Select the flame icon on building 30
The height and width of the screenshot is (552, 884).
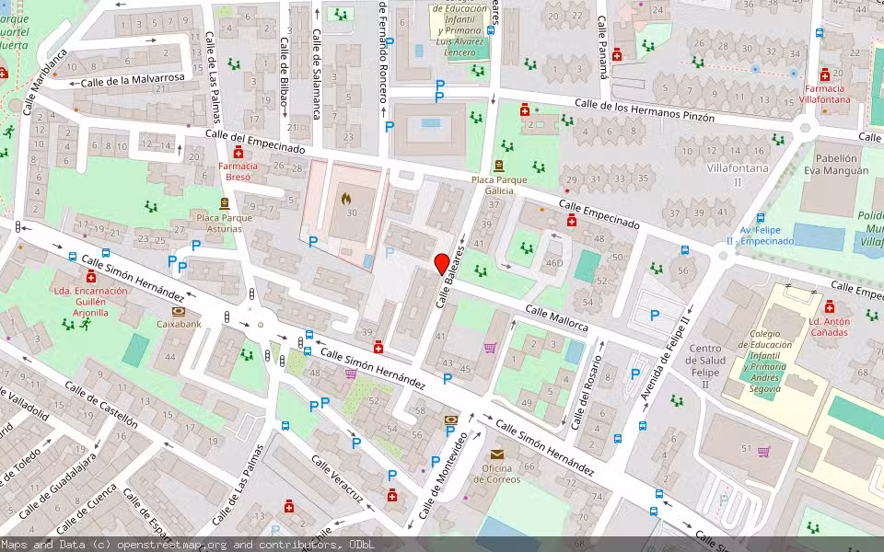point(345,199)
